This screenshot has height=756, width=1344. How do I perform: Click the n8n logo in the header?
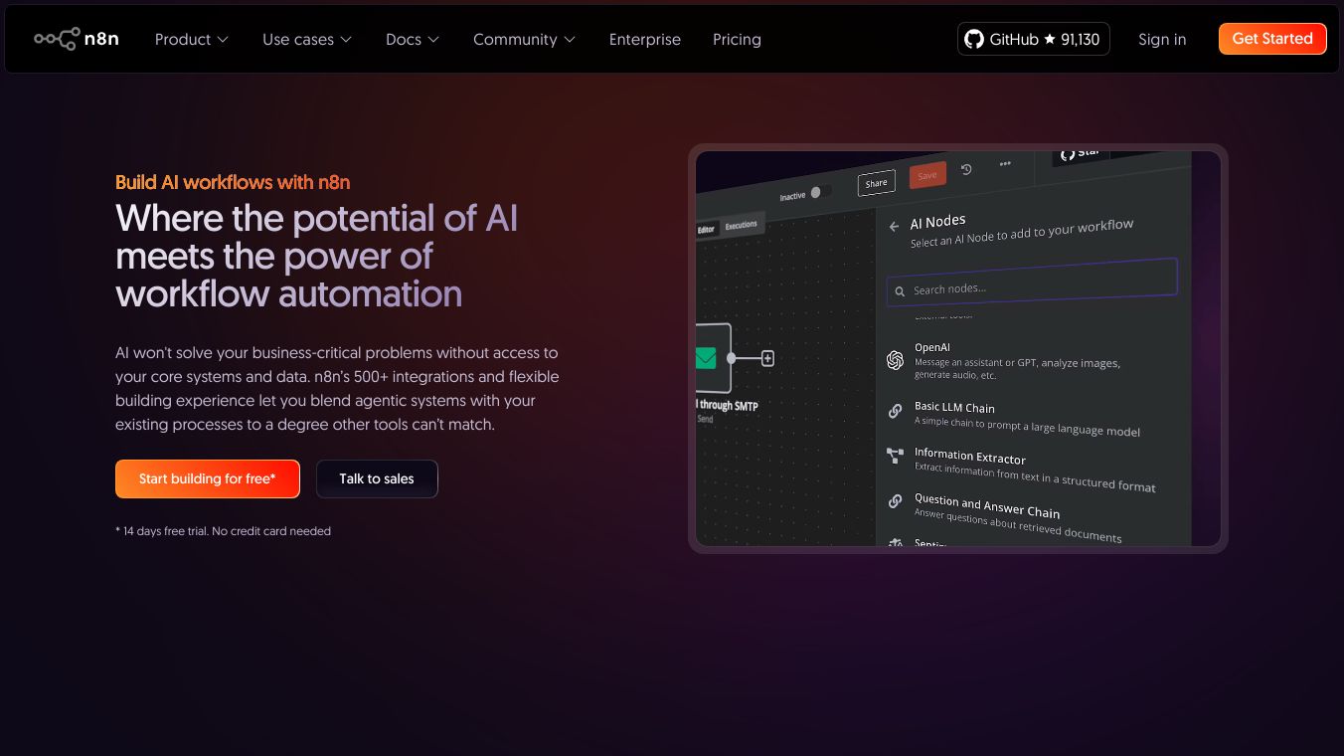(77, 39)
